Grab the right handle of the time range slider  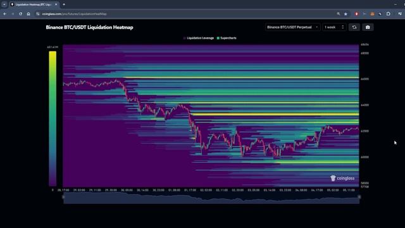359,197
